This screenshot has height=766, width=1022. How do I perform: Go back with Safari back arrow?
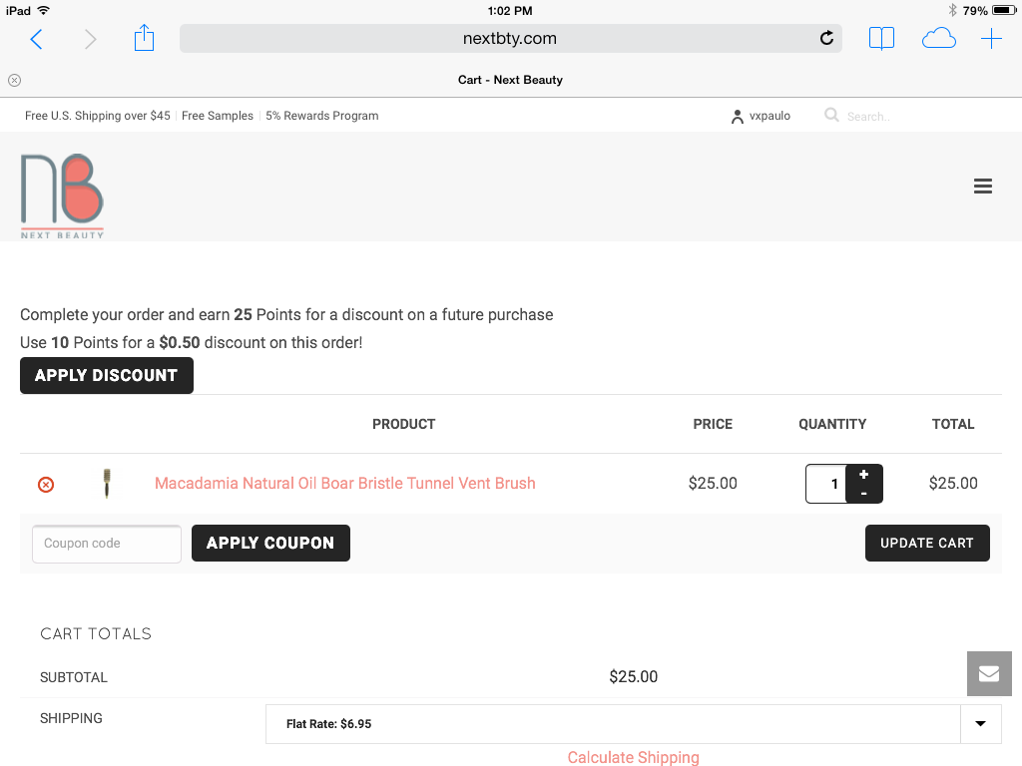(x=37, y=39)
